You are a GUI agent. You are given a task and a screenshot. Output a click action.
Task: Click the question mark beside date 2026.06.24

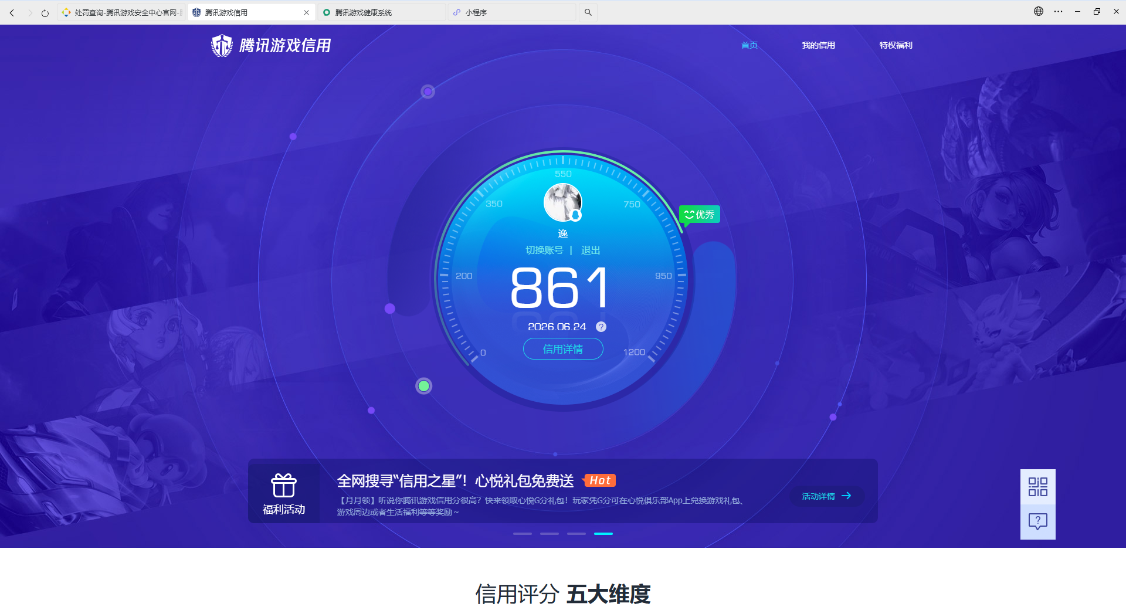point(601,327)
